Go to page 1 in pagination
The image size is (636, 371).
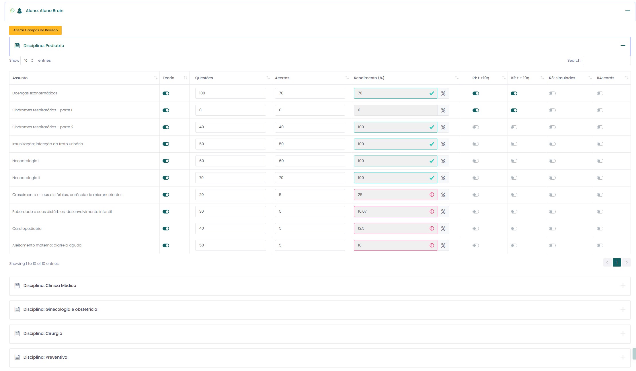click(x=617, y=262)
